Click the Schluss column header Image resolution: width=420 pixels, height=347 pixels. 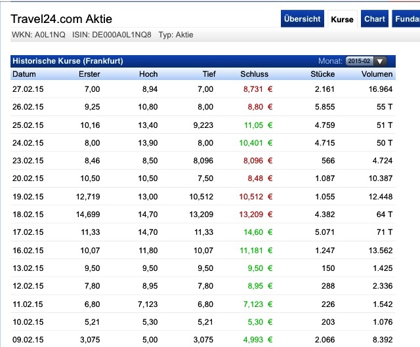pyautogui.click(x=254, y=74)
